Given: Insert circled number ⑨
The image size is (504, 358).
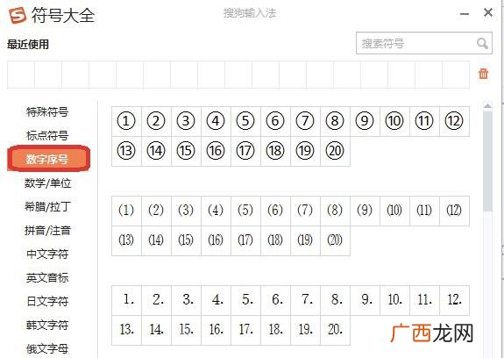Looking at the screenshot, I should click(x=365, y=121).
